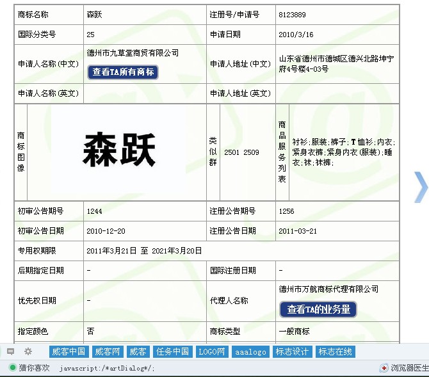
Task: Click the comment bubble icon at bottom left
Action: tap(11, 351)
